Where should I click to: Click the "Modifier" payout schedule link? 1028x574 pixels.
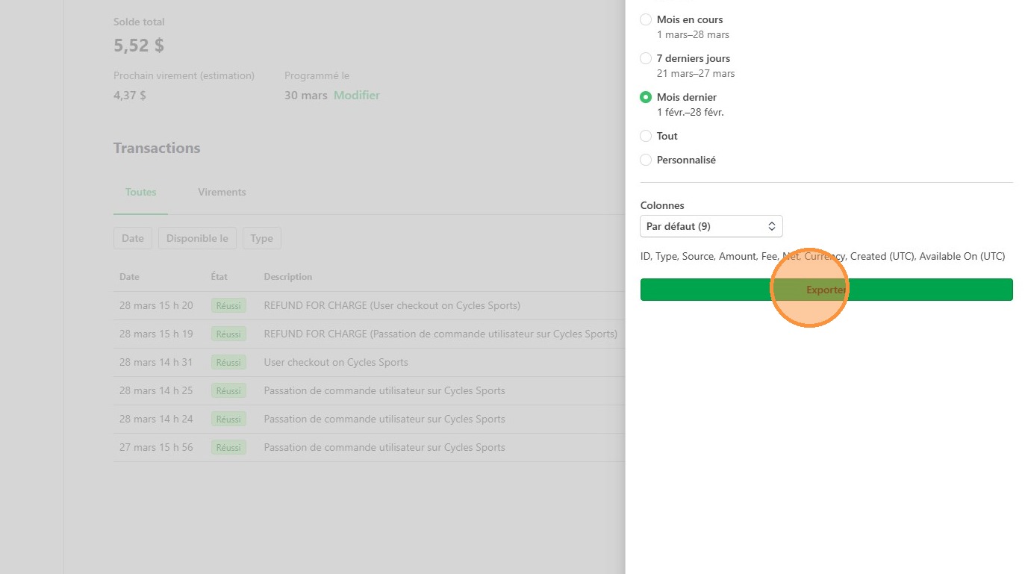(356, 96)
